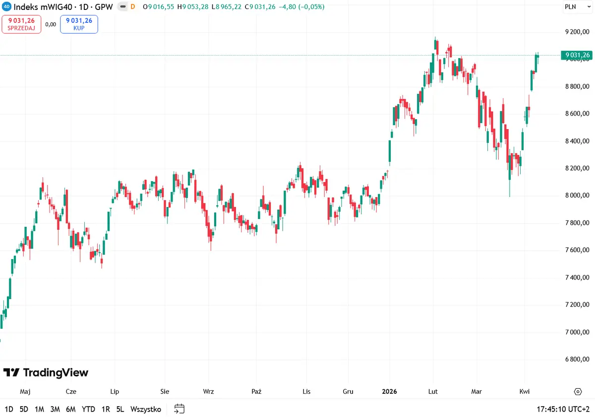Click the TradingView logo
Screen dimensions: 595x417
tap(46, 372)
